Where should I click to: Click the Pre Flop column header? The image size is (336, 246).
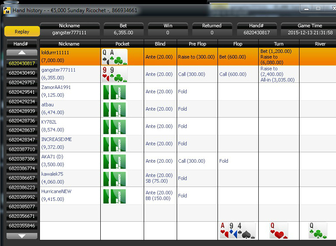click(x=198, y=44)
